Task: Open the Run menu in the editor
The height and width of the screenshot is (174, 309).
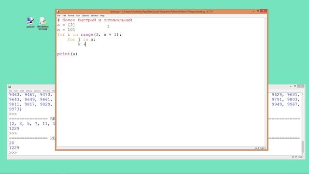Action: click(78, 15)
